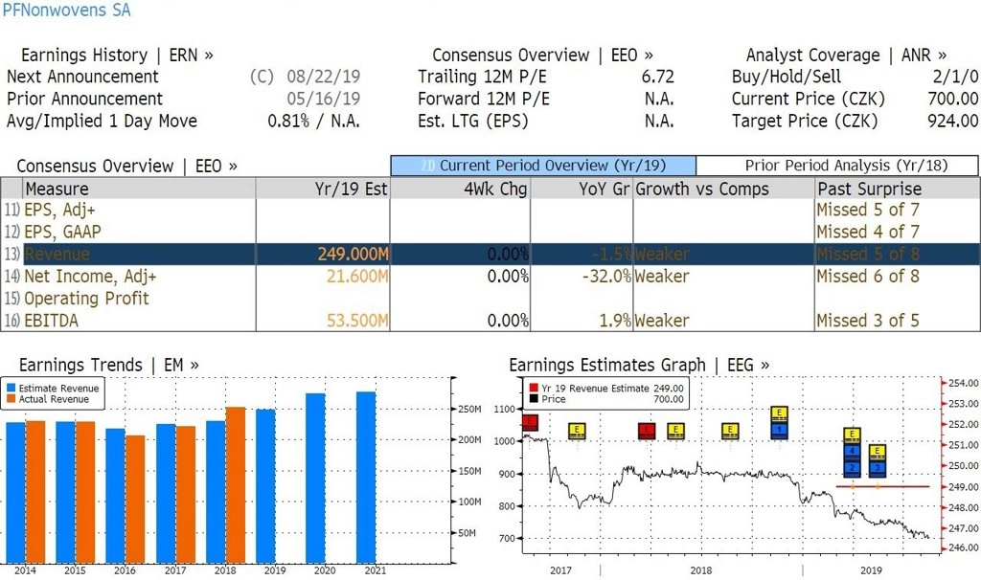Select the EBITDA row label
Viewport: 981px width, 580px height.
tap(52, 321)
